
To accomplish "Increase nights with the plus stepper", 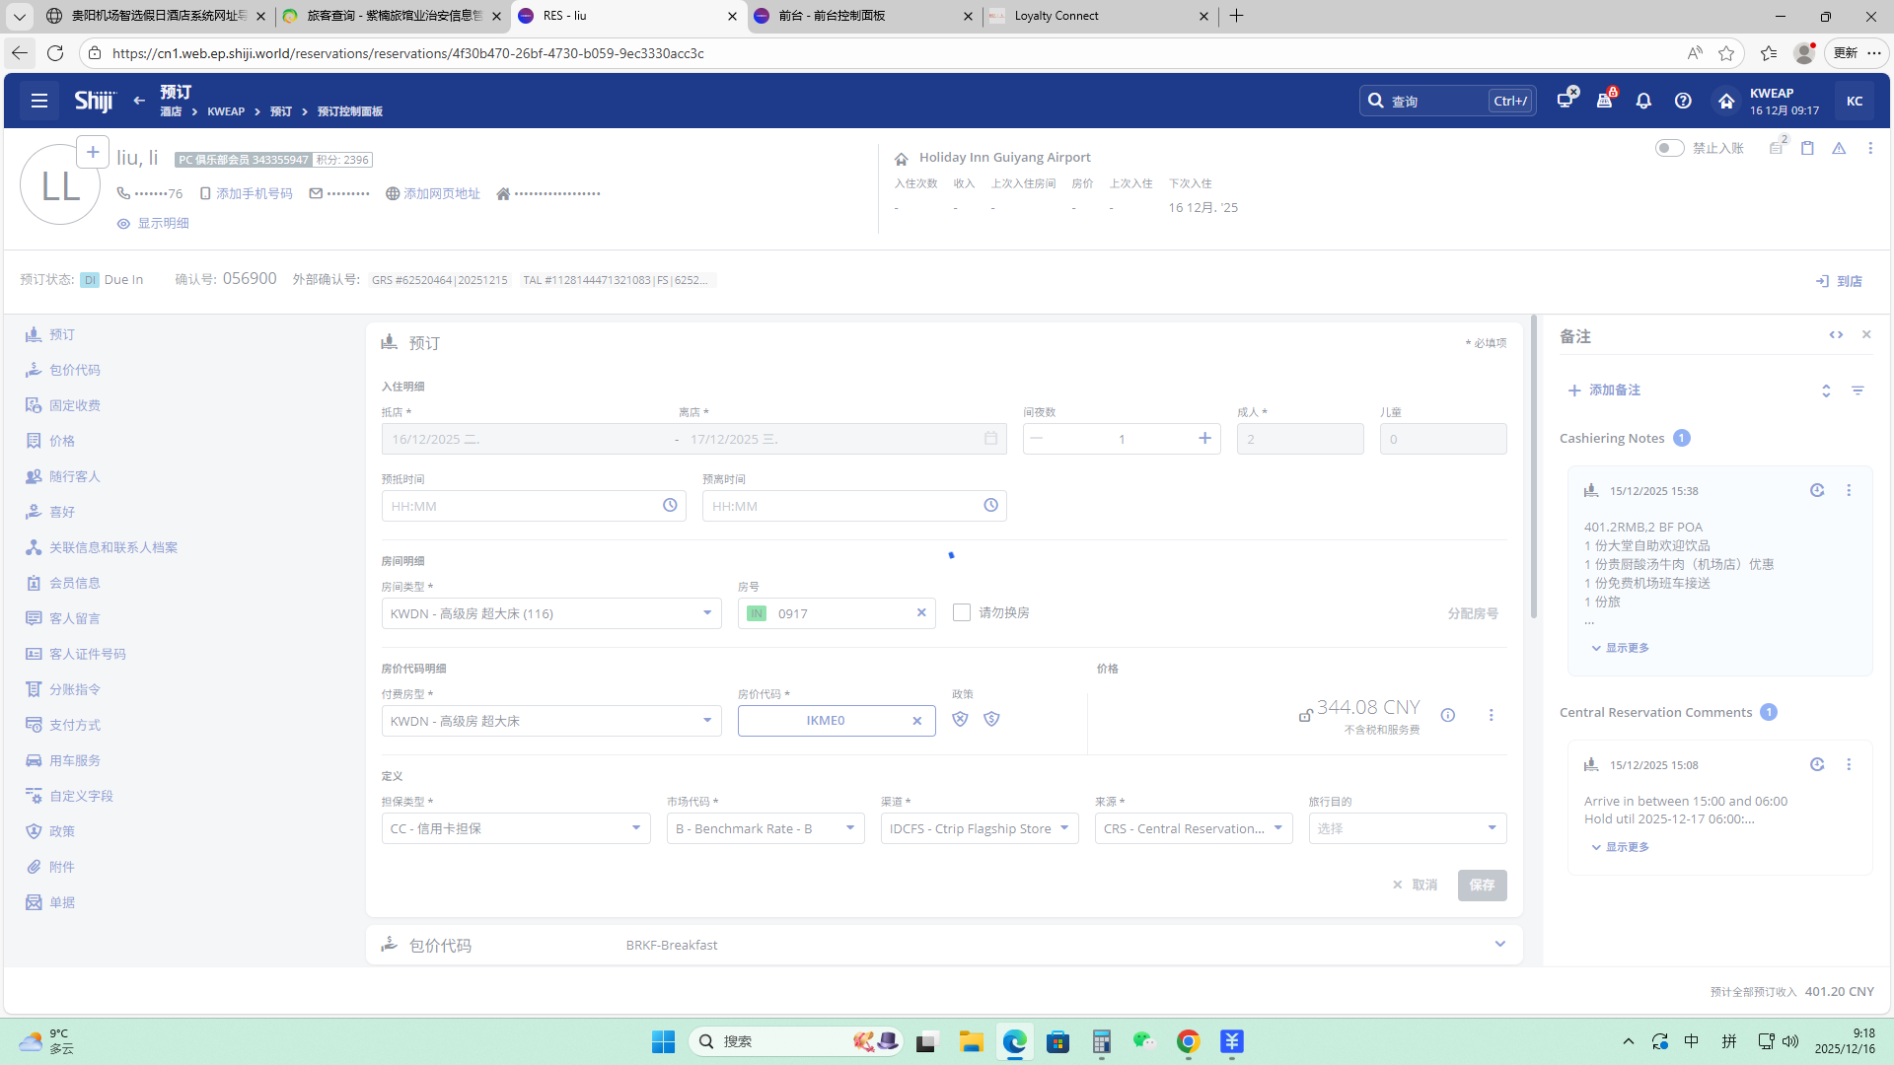I will click(1204, 439).
